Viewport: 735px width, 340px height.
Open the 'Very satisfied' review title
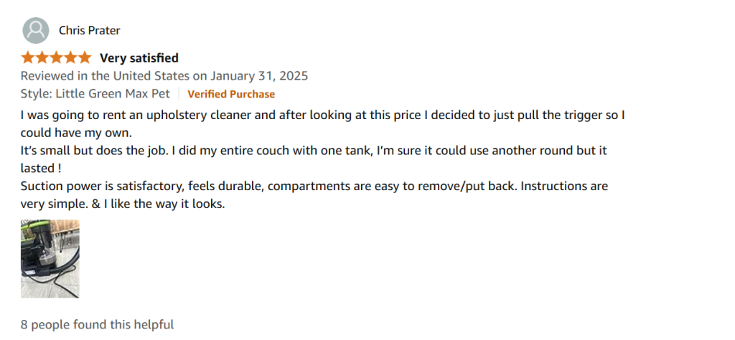coord(139,58)
